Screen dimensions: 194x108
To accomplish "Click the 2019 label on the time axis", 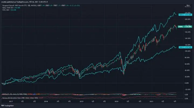I will coord(81,102).
